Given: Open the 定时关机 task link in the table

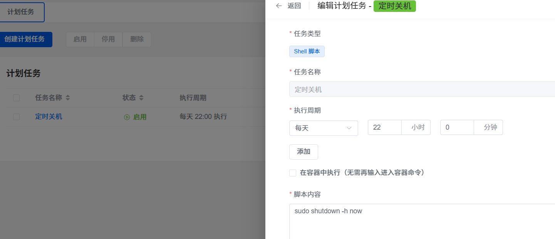Looking at the screenshot, I should coord(49,117).
